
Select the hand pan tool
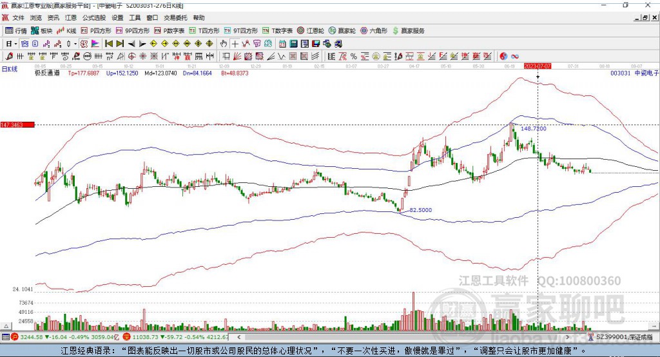tap(224, 44)
